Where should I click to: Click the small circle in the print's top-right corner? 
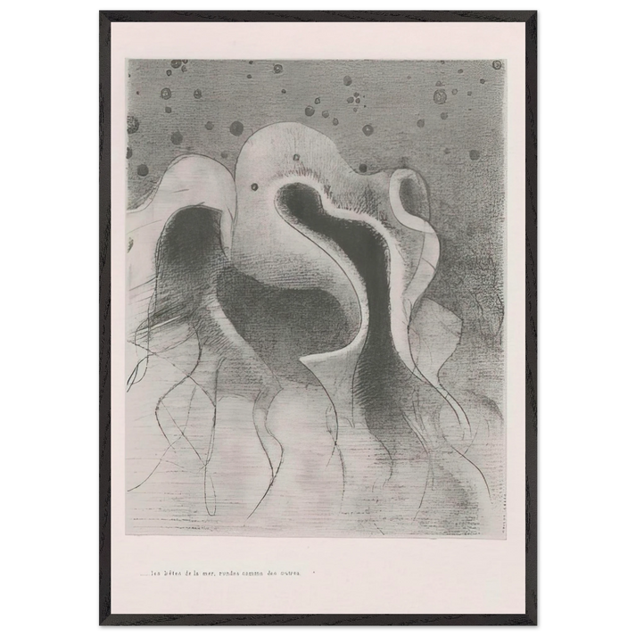(497, 65)
